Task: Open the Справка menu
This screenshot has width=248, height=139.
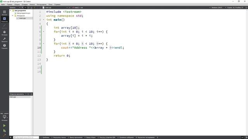Action: click(57, 4)
